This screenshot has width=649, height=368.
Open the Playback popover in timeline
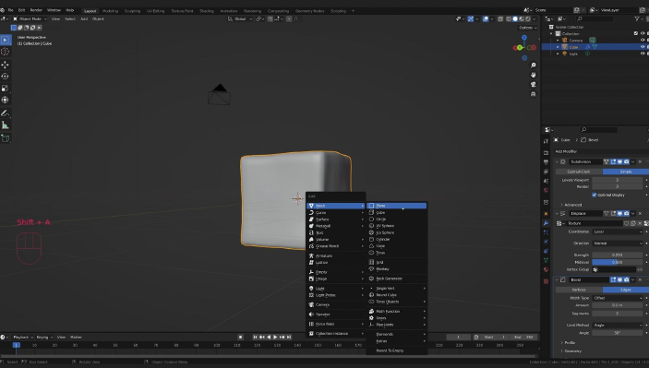coord(23,338)
